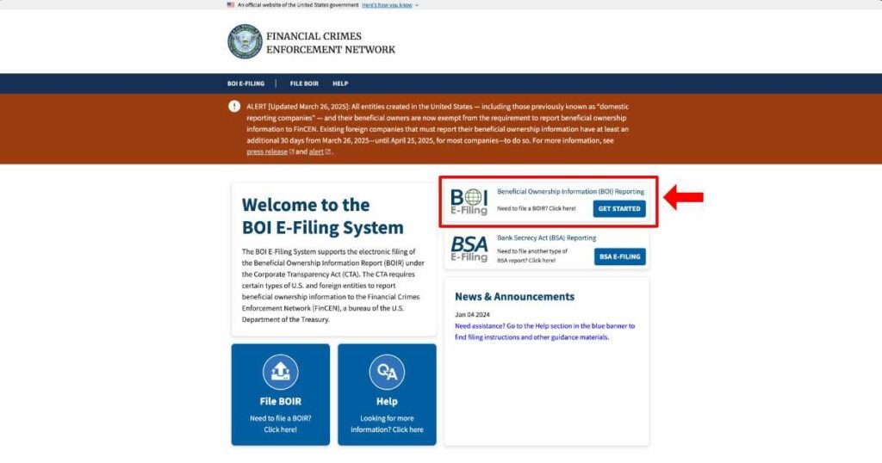Click the alert exclamation icon
The width and height of the screenshot is (882, 463).
(234, 106)
